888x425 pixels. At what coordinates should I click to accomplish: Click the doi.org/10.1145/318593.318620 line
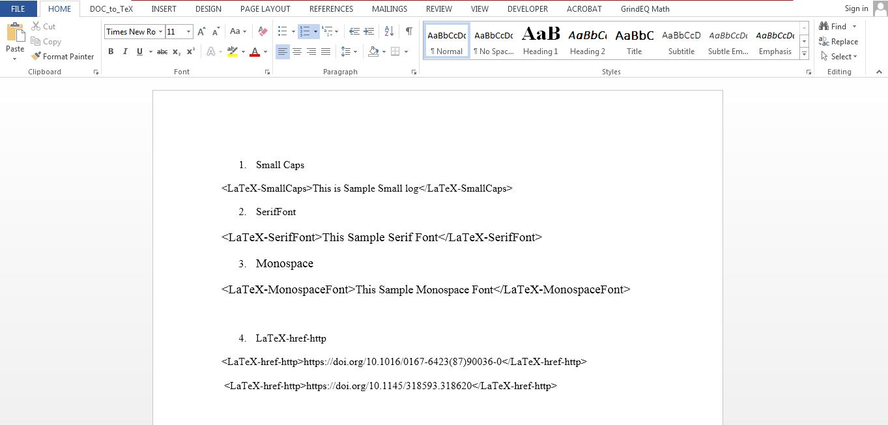point(390,386)
